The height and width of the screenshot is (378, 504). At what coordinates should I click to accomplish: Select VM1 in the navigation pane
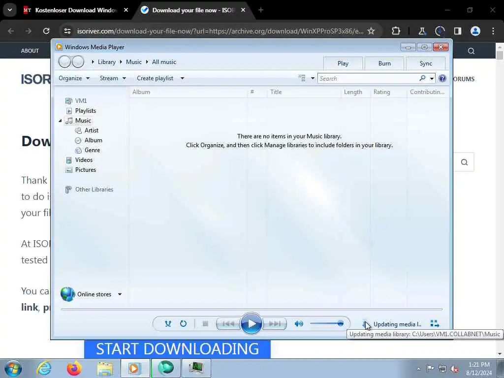(x=81, y=100)
